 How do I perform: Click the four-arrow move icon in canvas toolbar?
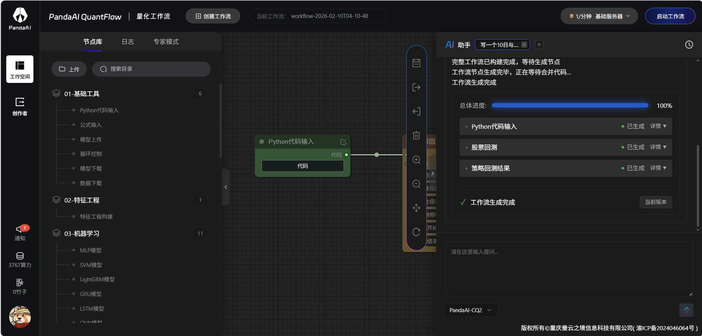416,208
